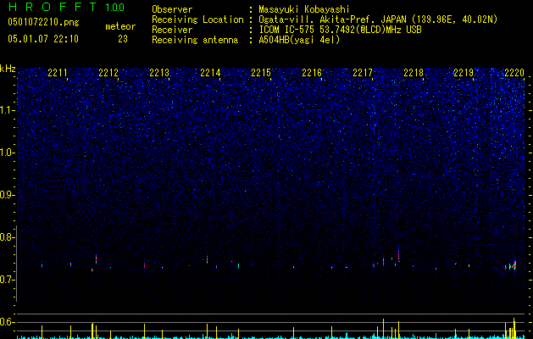Screen dimensions: 533x339
Task: Click the Observer label
Action: [x=172, y=9]
